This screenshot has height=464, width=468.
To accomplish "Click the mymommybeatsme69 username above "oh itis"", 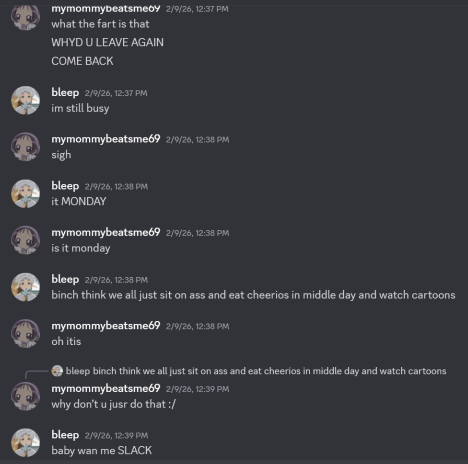I will click(105, 326).
